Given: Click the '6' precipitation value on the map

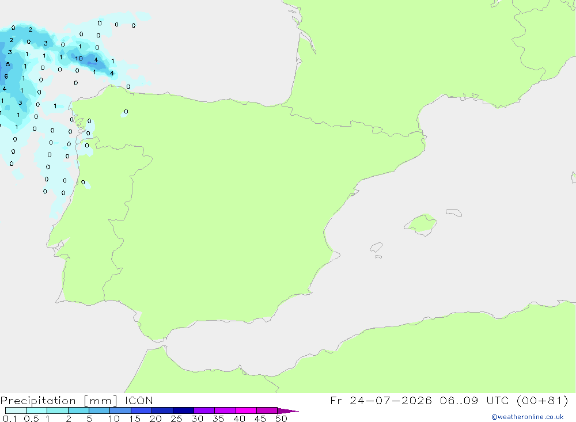Looking at the screenshot, I should coord(6,77).
